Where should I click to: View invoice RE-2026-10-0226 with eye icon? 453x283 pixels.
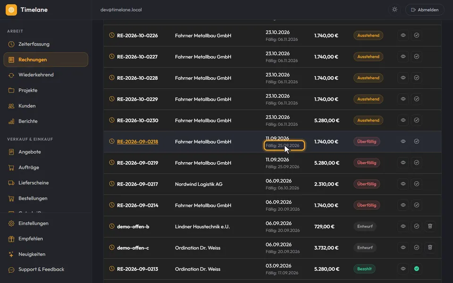coord(403,35)
